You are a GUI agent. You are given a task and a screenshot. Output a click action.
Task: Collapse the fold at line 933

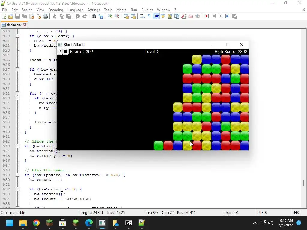pos(17,98)
